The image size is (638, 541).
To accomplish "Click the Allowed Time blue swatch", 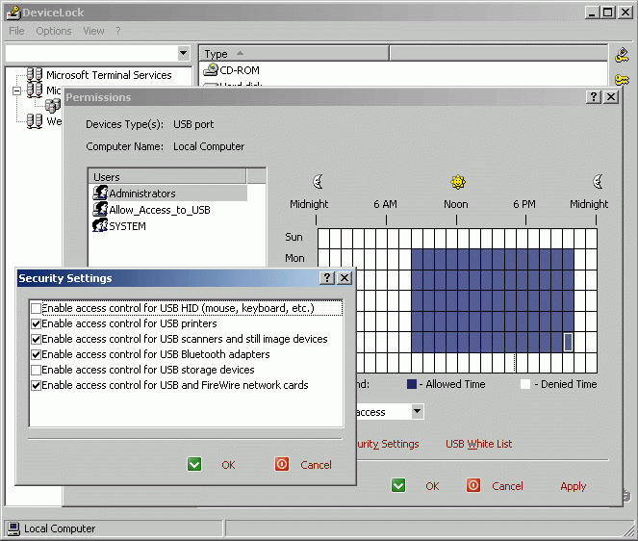I will (x=412, y=384).
